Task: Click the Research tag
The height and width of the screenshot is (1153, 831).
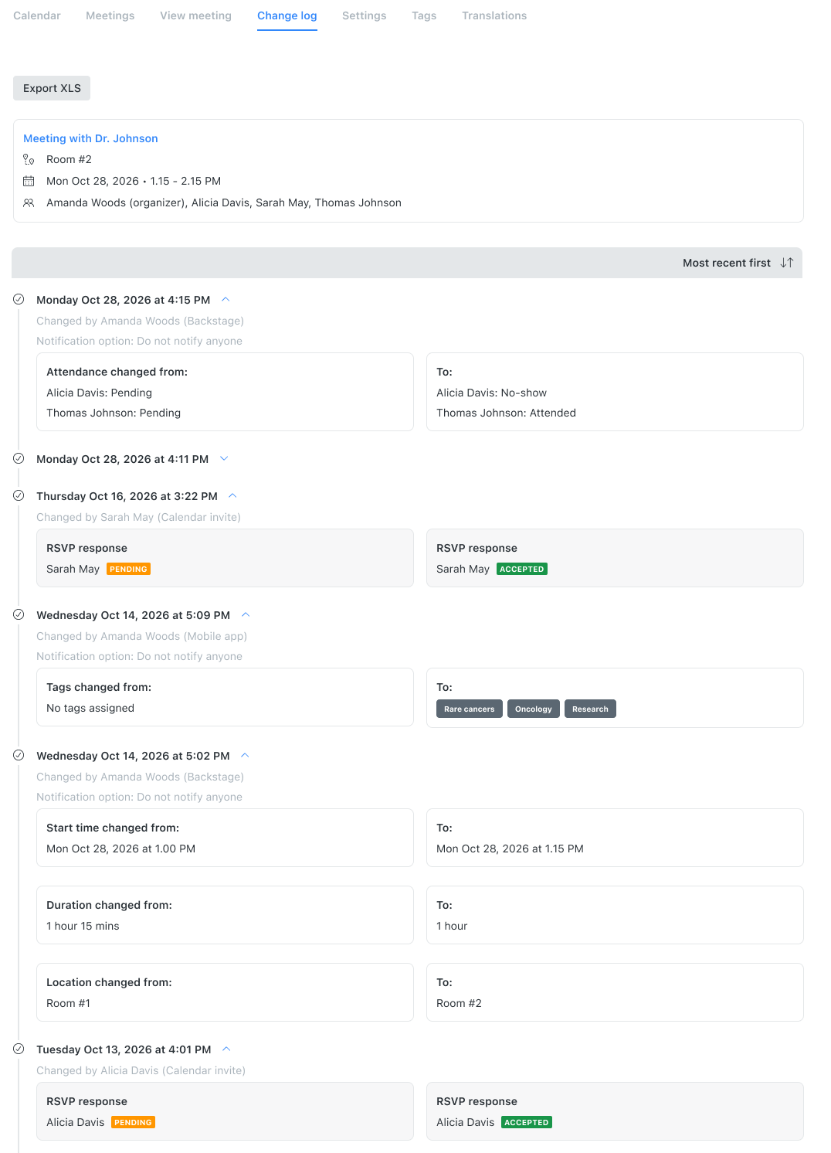Action: tap(590, 709)
